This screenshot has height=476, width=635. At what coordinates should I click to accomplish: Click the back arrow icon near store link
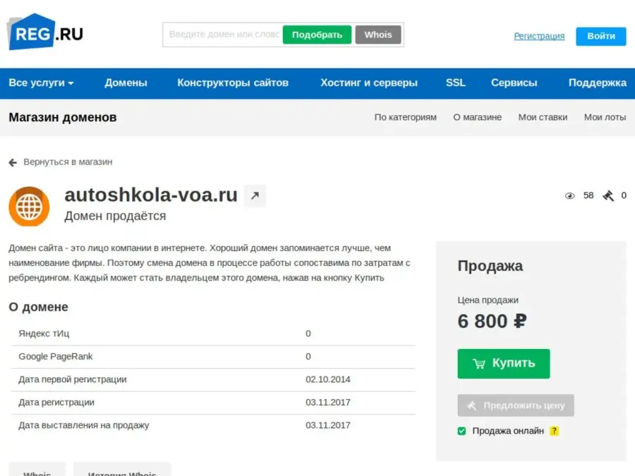coord(13,162)
